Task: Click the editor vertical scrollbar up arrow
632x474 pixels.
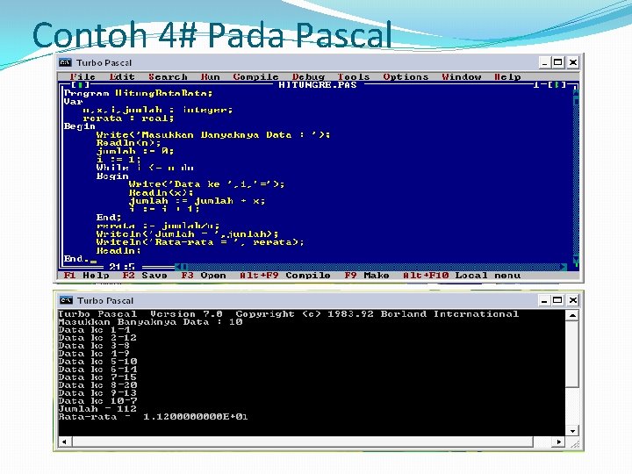Action: point(576,93)
